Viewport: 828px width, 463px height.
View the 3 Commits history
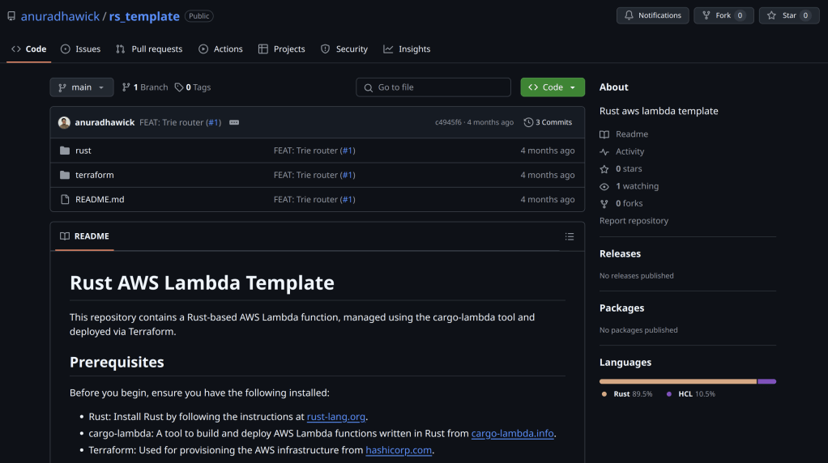pos(548,122)
